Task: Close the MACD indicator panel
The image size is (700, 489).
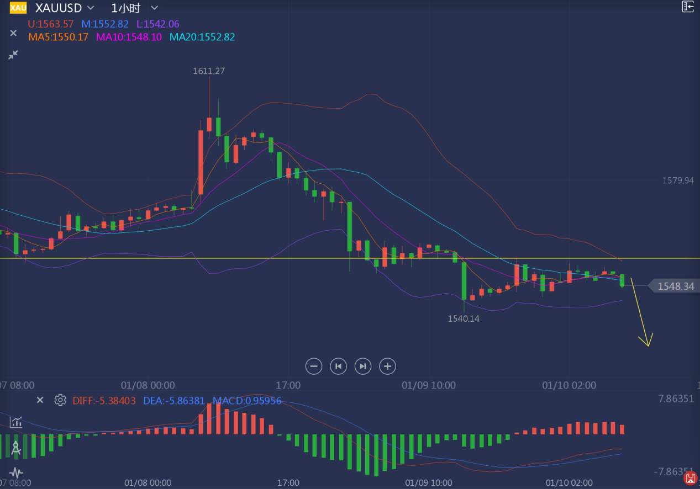Action: click(x=40, y=400)
